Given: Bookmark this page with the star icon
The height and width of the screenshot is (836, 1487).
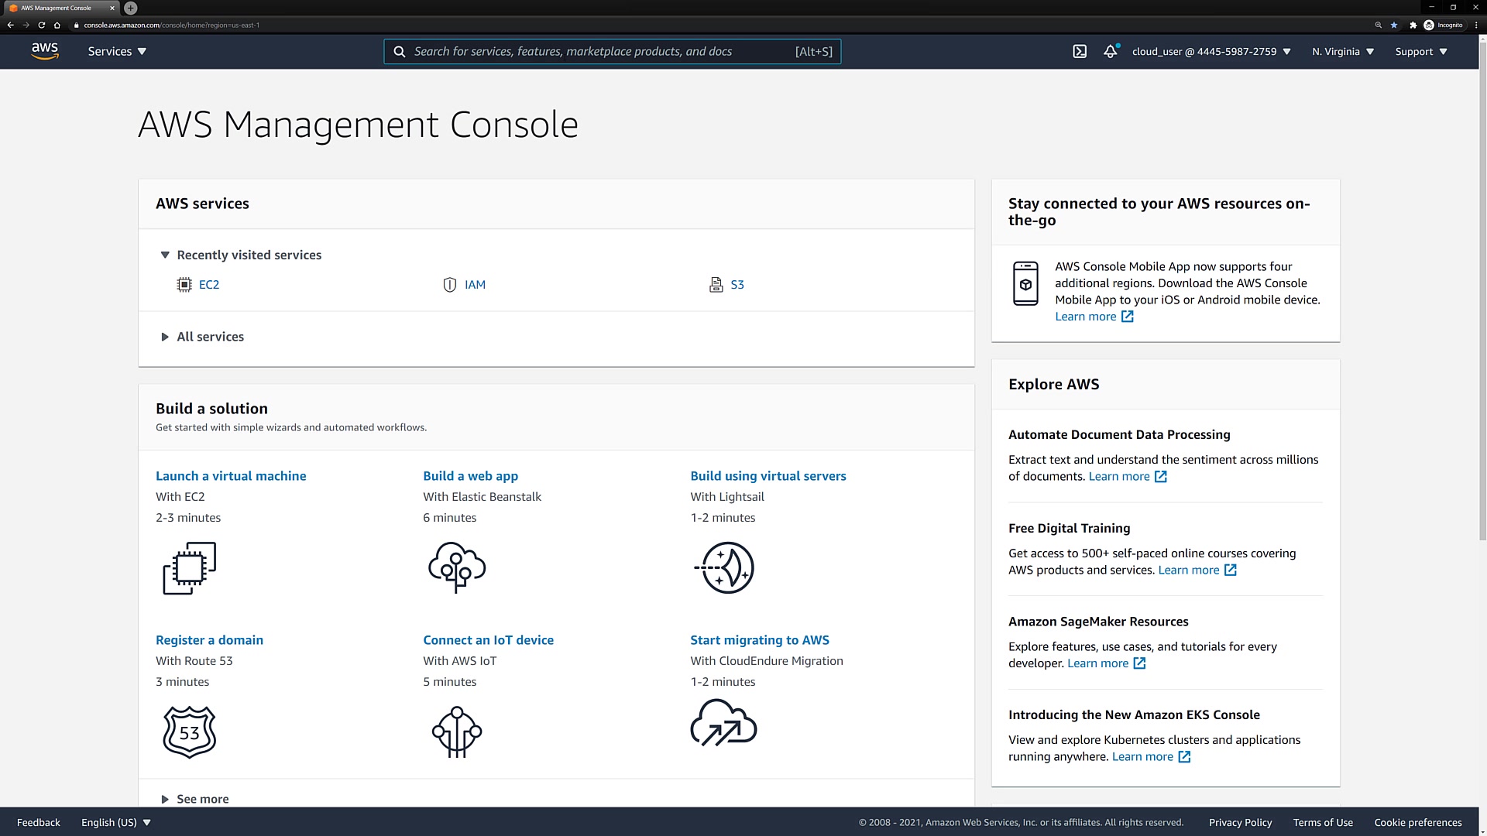Looking at the screenshot, I should (x=1394, y=25).
